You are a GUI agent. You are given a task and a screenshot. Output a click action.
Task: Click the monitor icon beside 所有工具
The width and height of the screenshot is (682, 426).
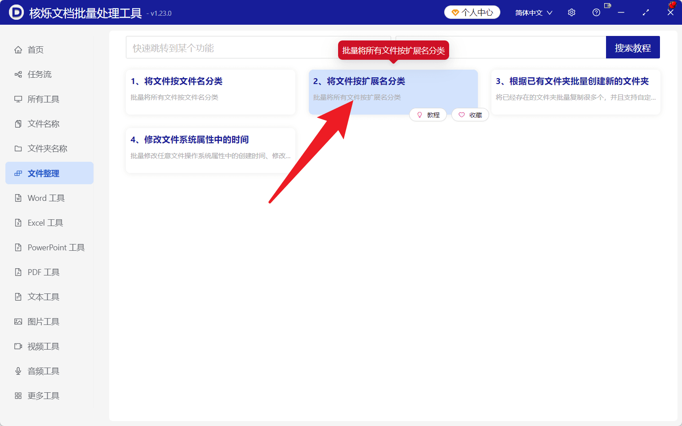pyautogui.click(x=18, y=99)
